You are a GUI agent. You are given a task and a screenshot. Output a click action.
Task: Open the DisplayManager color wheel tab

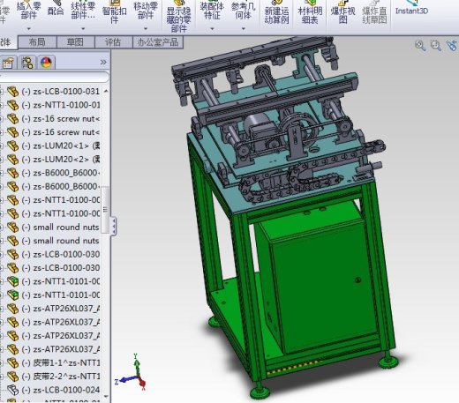[x=46, y=63]
